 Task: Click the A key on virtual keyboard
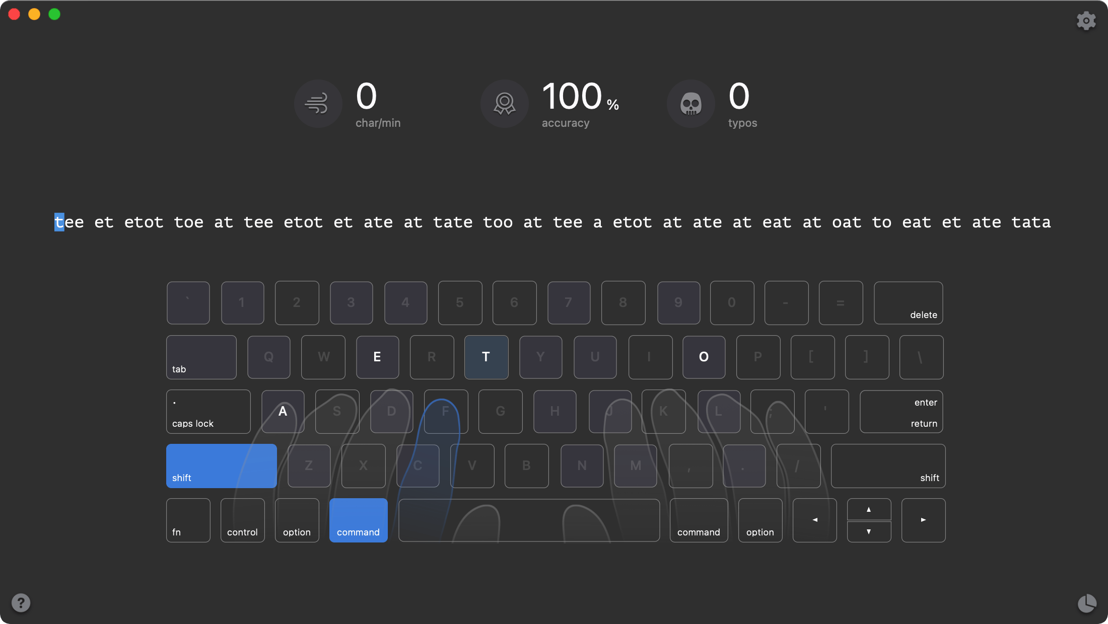point(282,411)
